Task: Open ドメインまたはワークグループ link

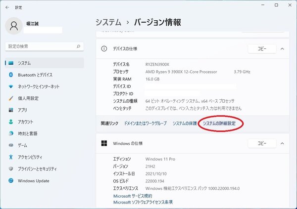Action: [x=145, y=124]
